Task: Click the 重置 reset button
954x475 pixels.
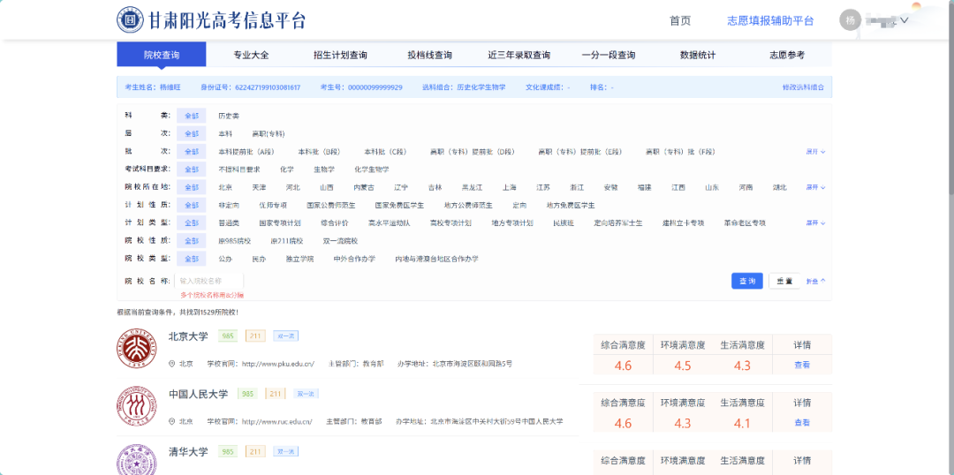Action: coord(784,281)
